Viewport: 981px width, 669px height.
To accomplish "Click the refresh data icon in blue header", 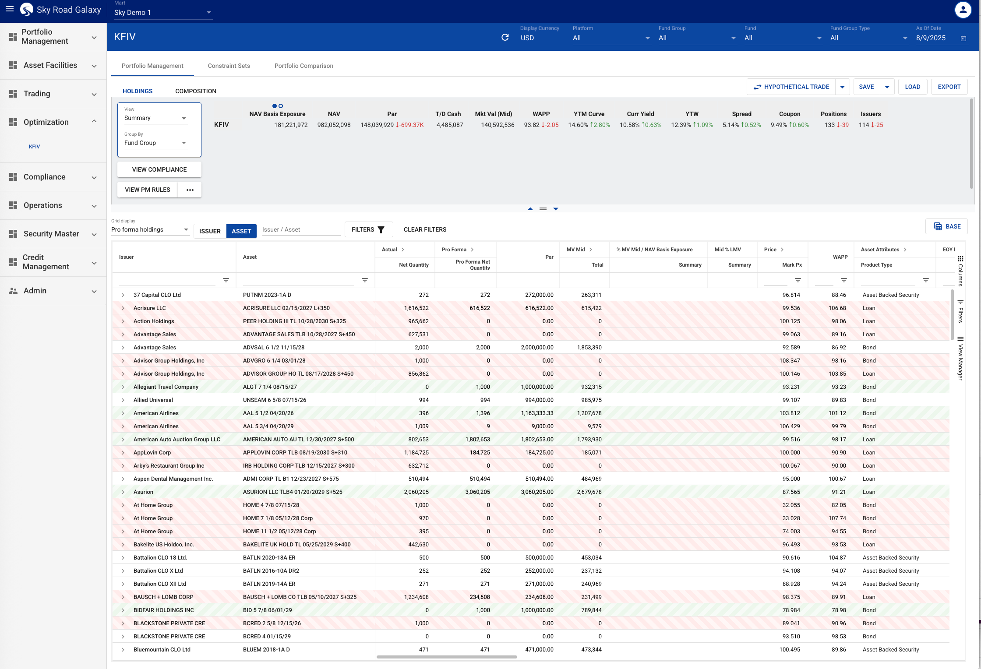I will pyautogui.click(x=505, y=38).
